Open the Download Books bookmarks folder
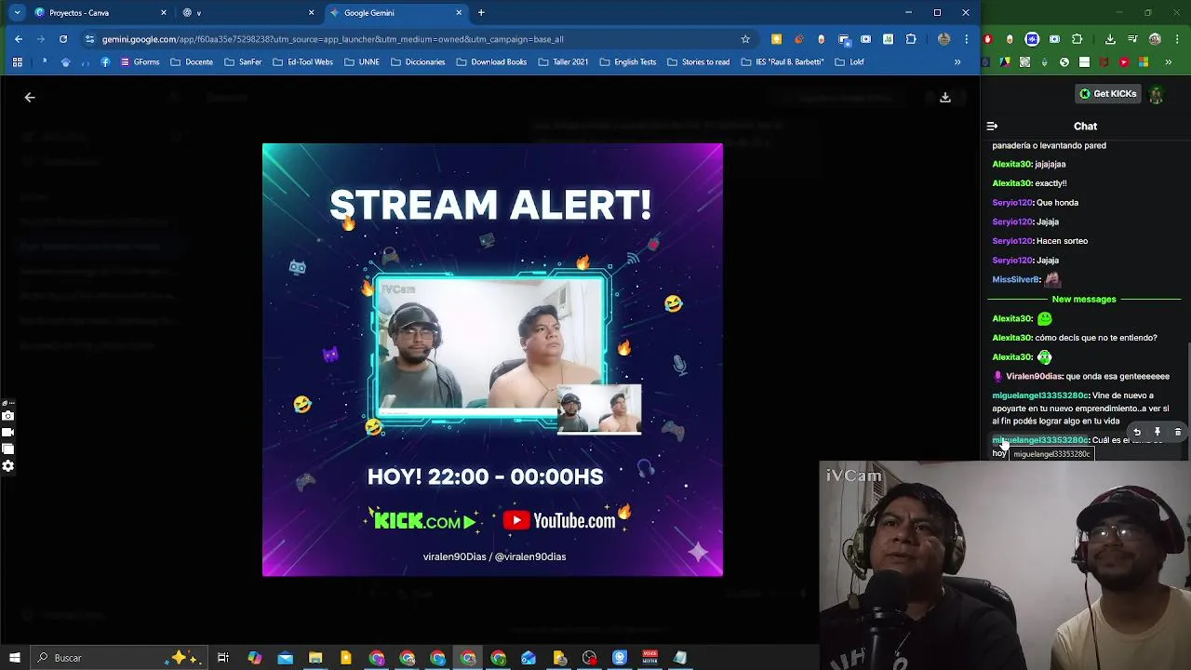Screen dimensions: 1191x670 tap(491, 62)
